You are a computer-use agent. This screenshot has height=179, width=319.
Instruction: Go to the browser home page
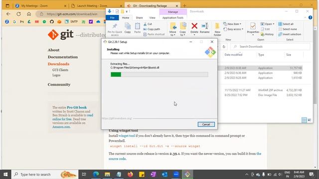[29, 14]
